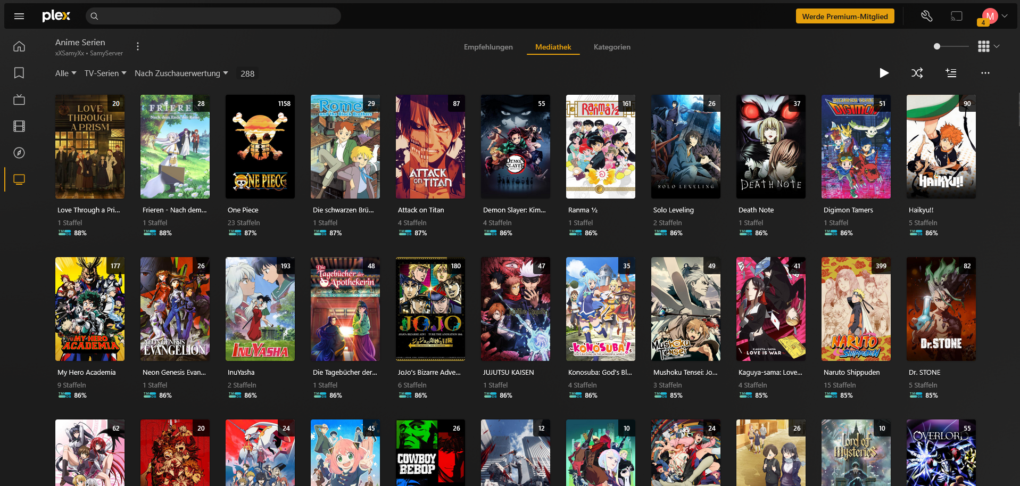Click the Digimon Tamers title
The image size is (1020, 486).
pos(848,210)
